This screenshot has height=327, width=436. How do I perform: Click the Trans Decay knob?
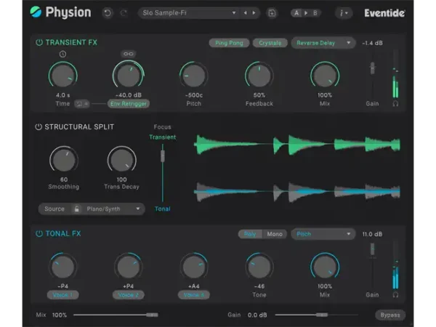(x=122, y=160)
